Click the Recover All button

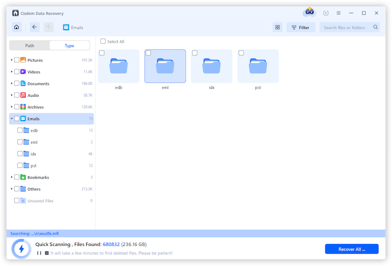(352, 249)
